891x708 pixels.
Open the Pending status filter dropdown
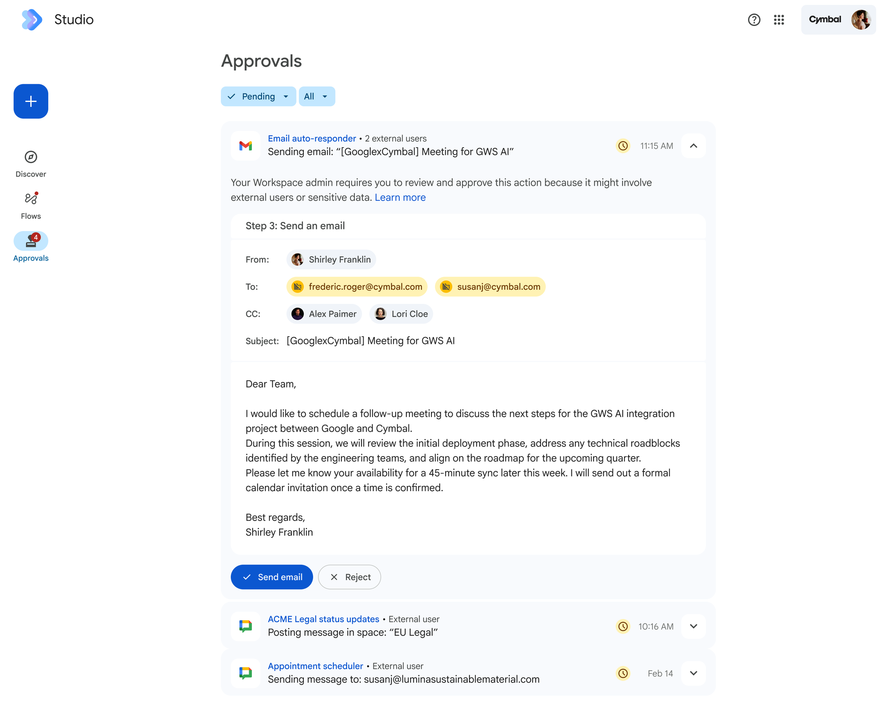click(x=258, y=96)
